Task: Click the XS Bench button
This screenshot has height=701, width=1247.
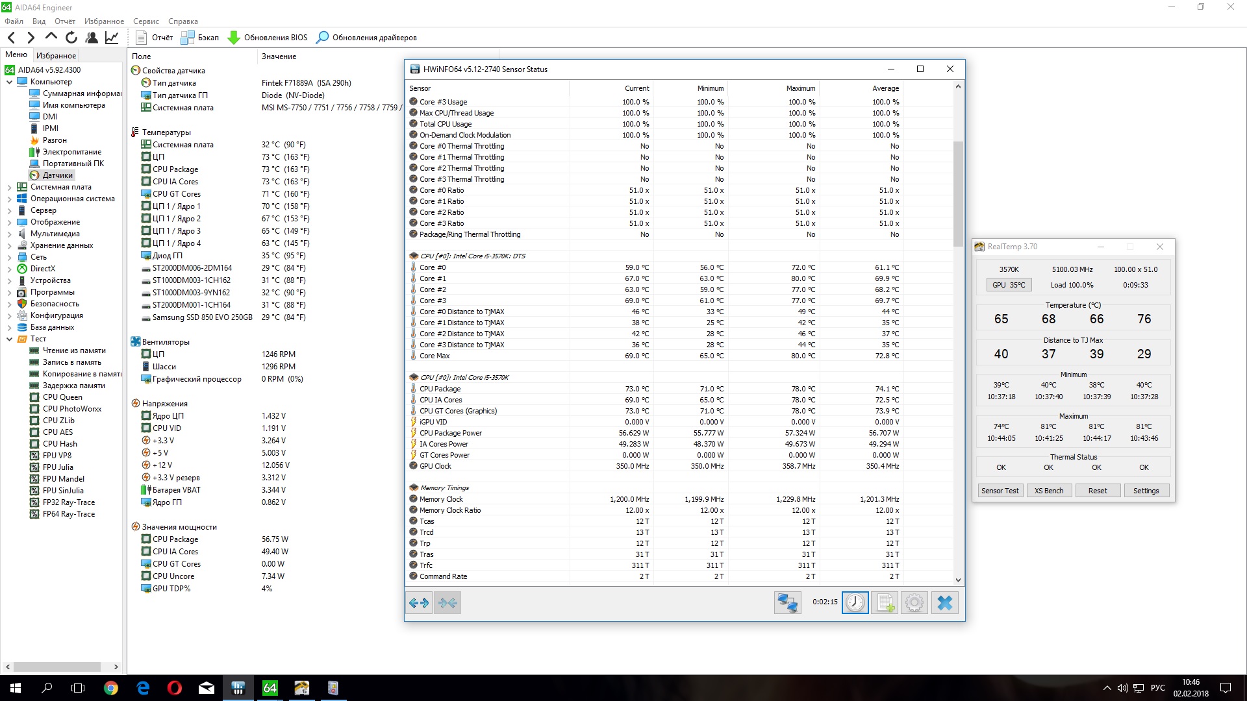Action: pyautogui.click(x=1049, y=491)
